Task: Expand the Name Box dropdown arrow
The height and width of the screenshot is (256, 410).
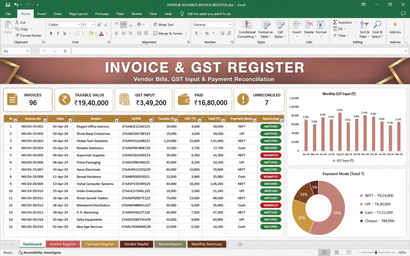Action: pyautogui.click(x=27, y=51)
